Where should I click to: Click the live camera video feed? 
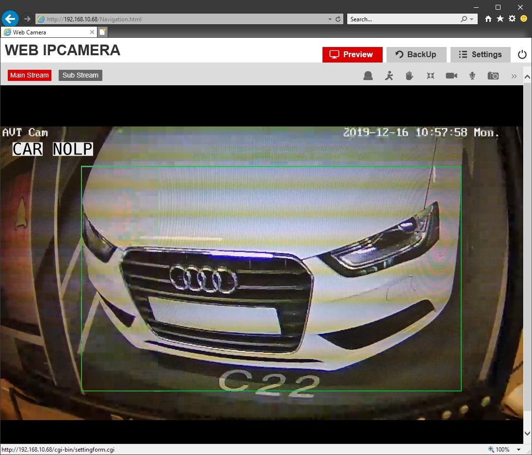pos(261,273)
